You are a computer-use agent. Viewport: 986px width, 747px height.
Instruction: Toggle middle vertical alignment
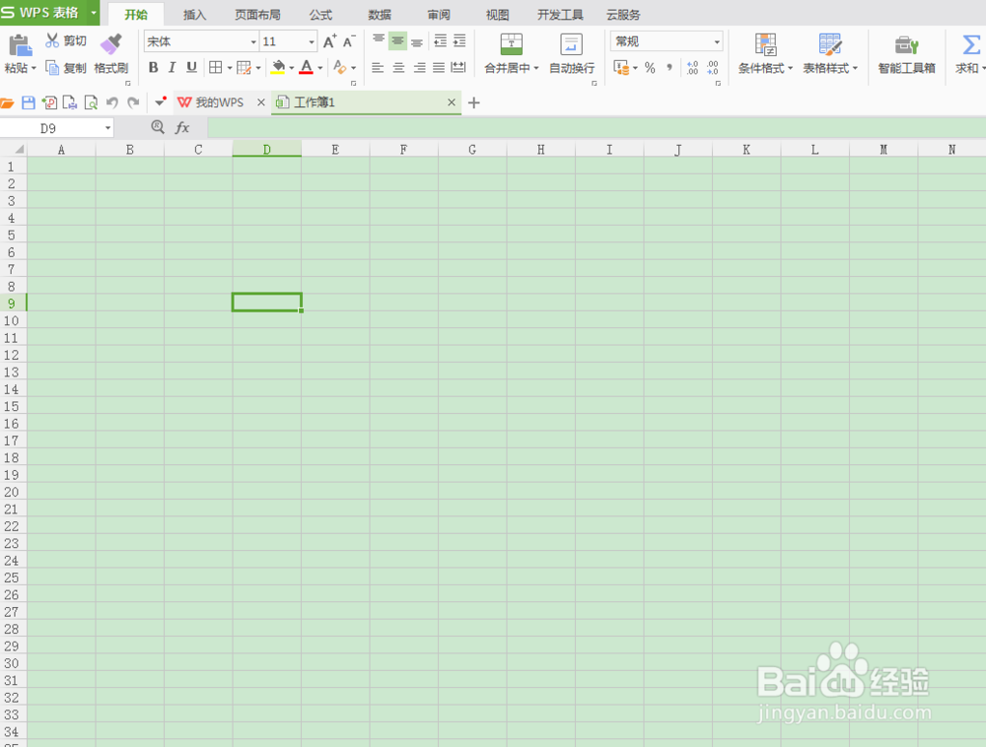pyautogui.click(x=397, y=40)
